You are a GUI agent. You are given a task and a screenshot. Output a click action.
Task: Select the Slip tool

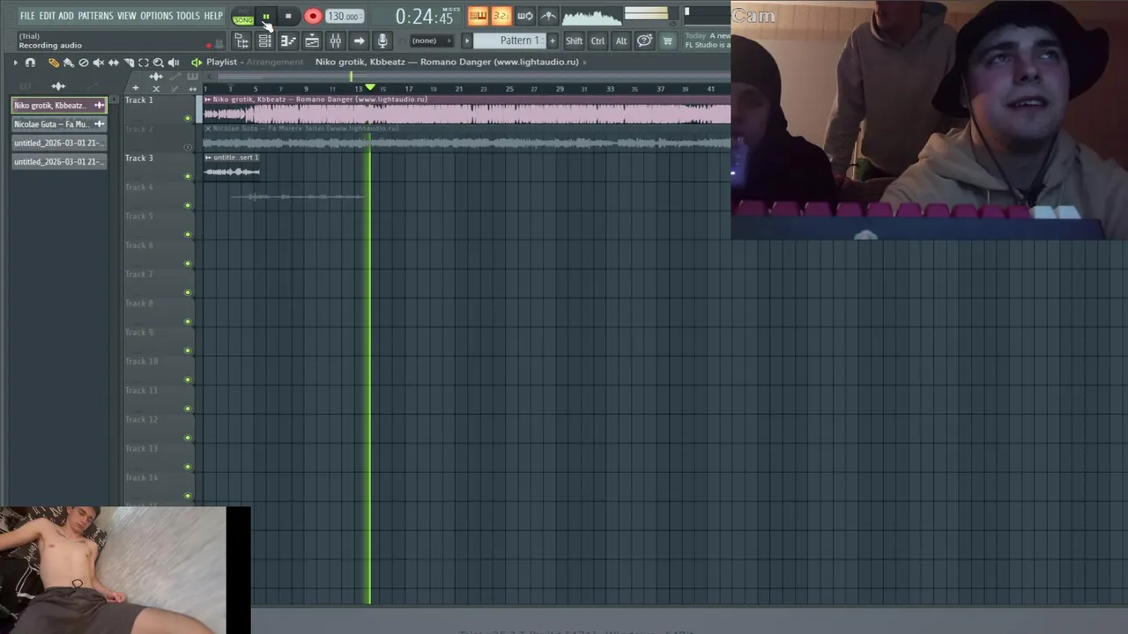click(114, 63)
